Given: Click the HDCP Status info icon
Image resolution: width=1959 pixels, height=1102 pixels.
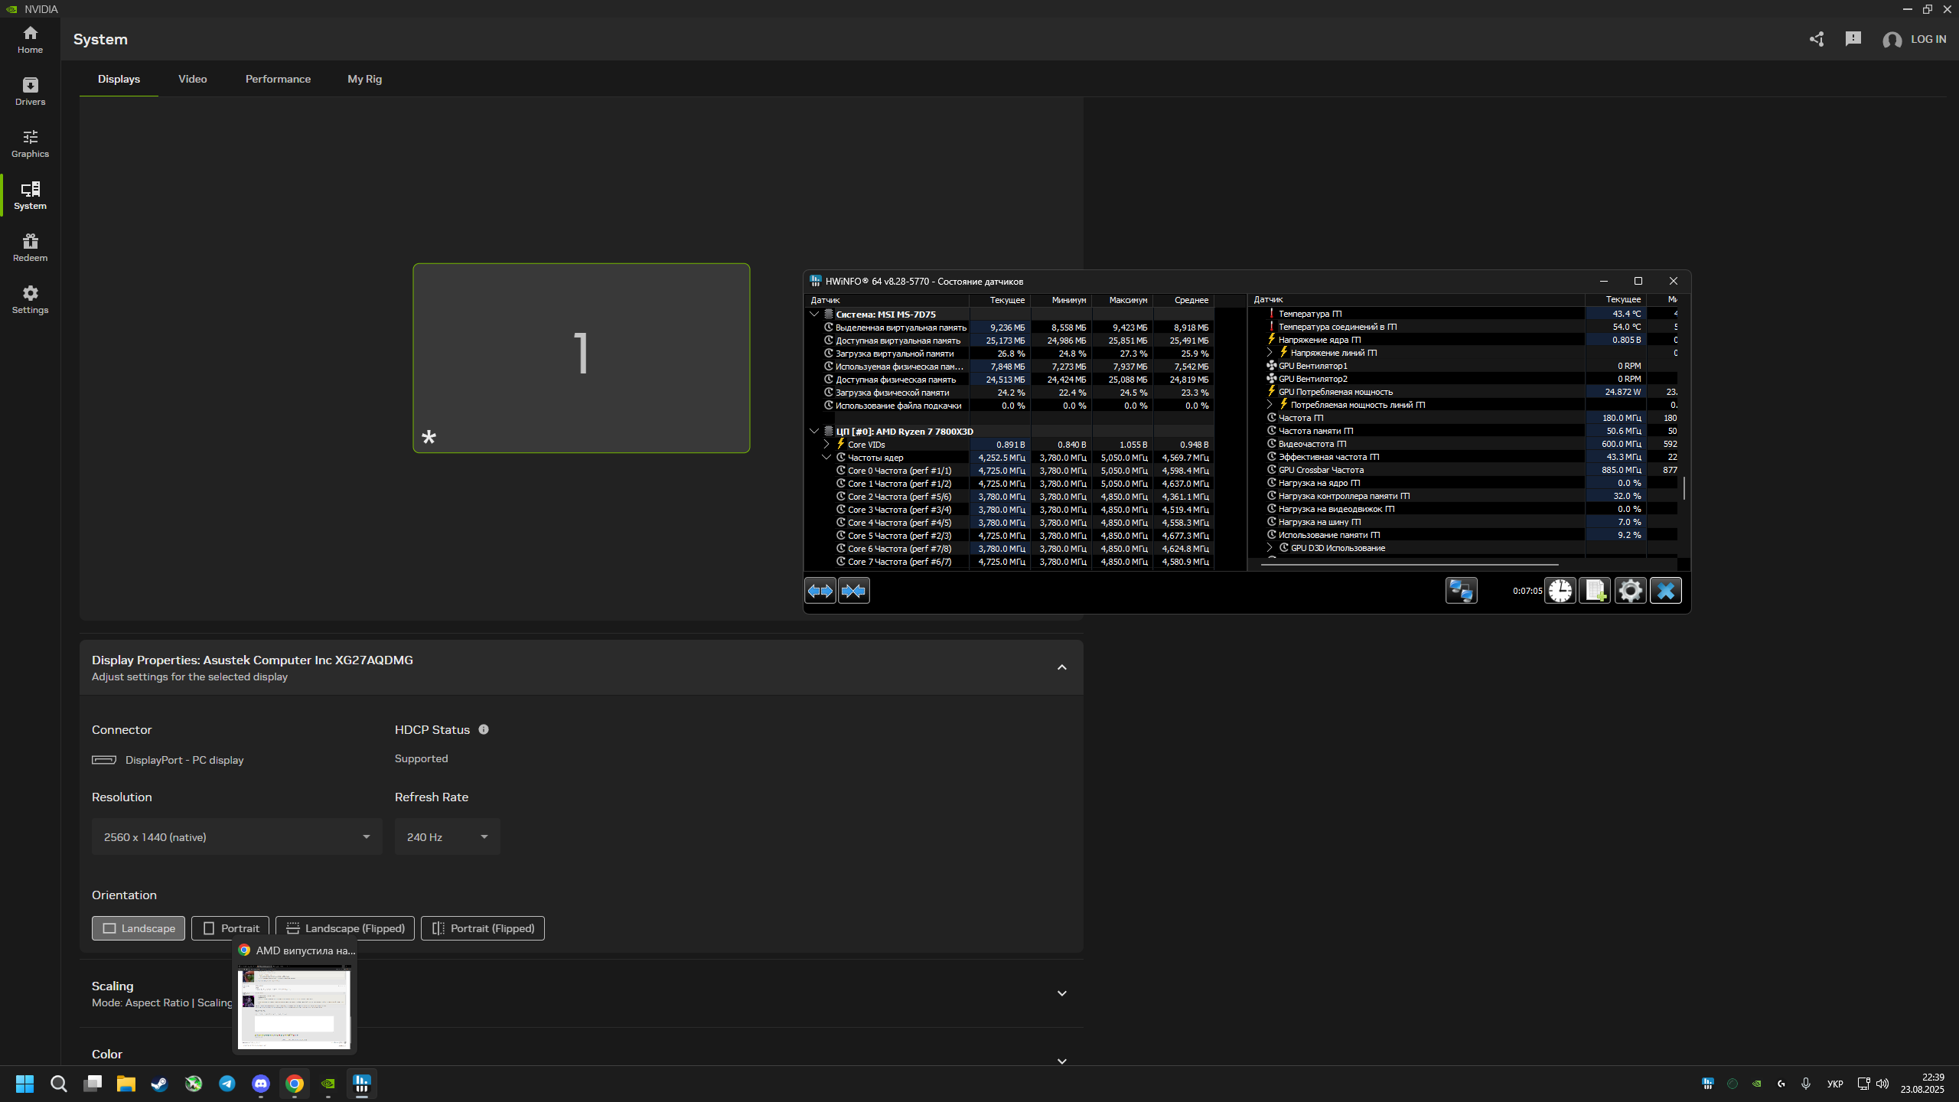Looking at the screenshot, I should (x=484, y=729).
